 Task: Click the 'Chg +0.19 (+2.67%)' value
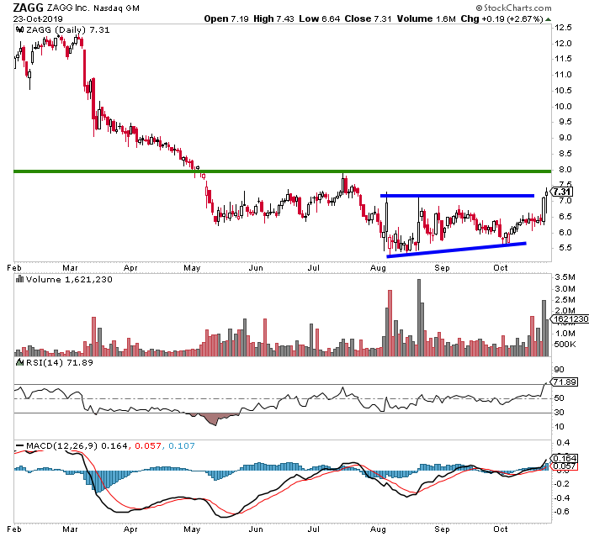coord(501,18)
